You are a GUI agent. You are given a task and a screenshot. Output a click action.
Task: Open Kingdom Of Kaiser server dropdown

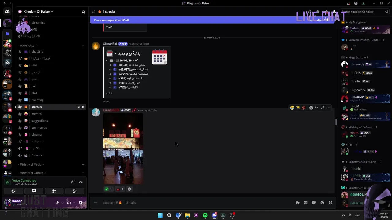(38, 12)
